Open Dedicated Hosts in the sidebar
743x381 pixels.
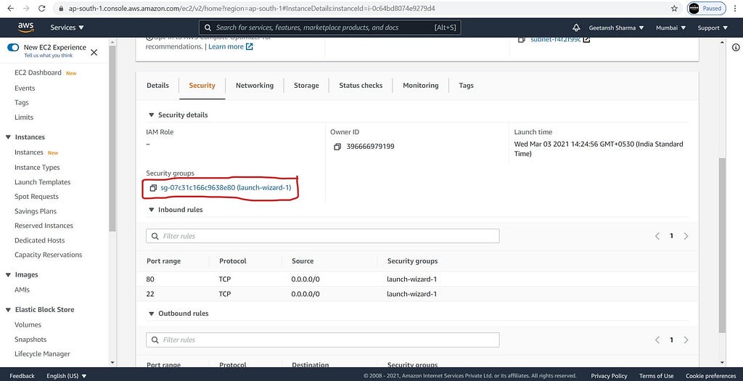tap(39, 240)
